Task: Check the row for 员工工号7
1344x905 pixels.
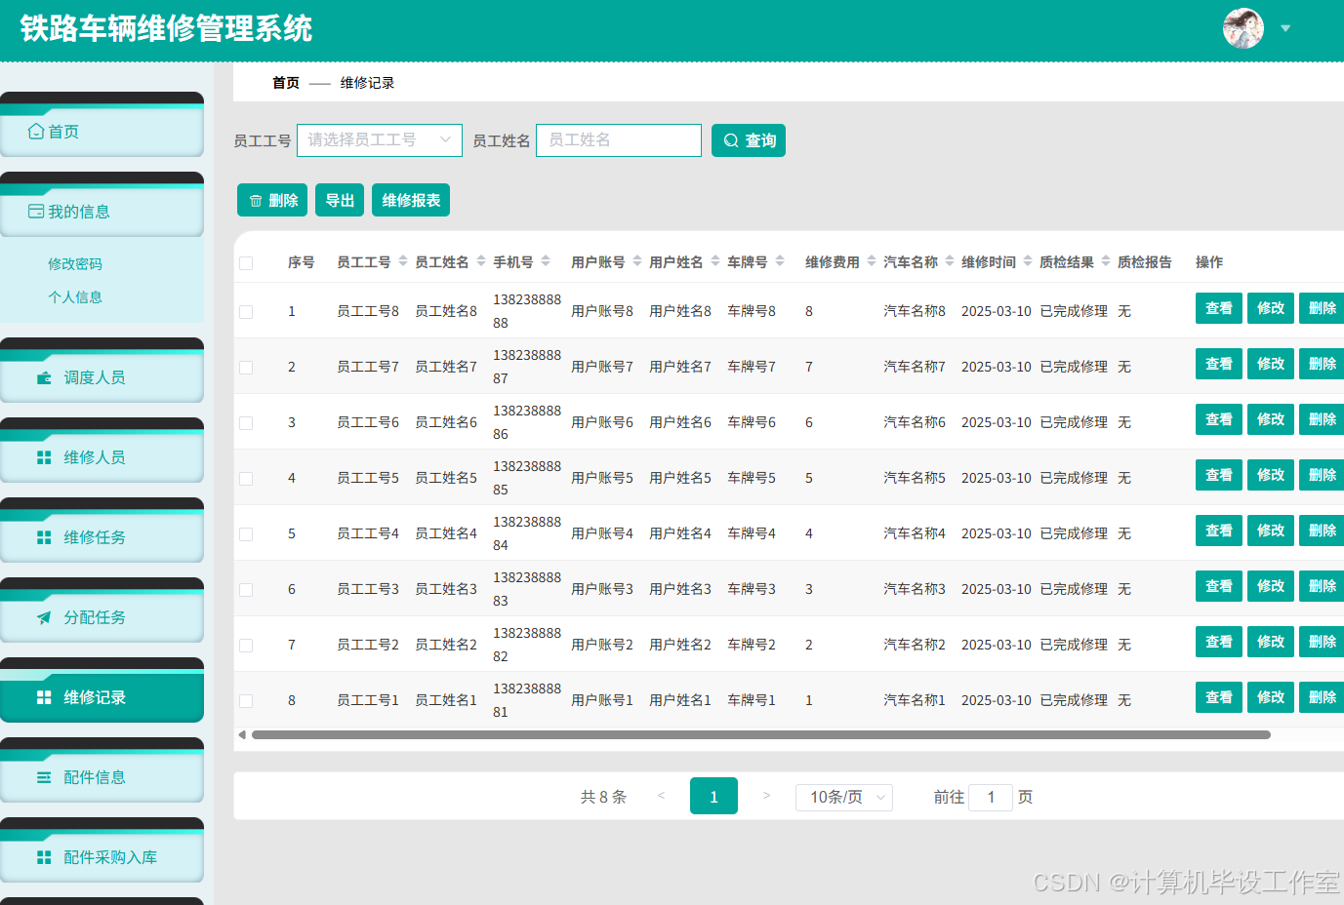Action: pos(246,368)
